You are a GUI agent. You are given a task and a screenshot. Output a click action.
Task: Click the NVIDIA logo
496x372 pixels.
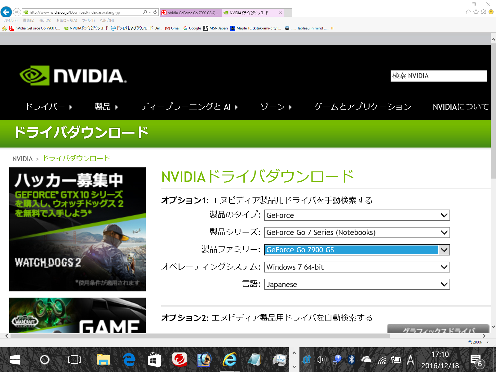point(73,75)
